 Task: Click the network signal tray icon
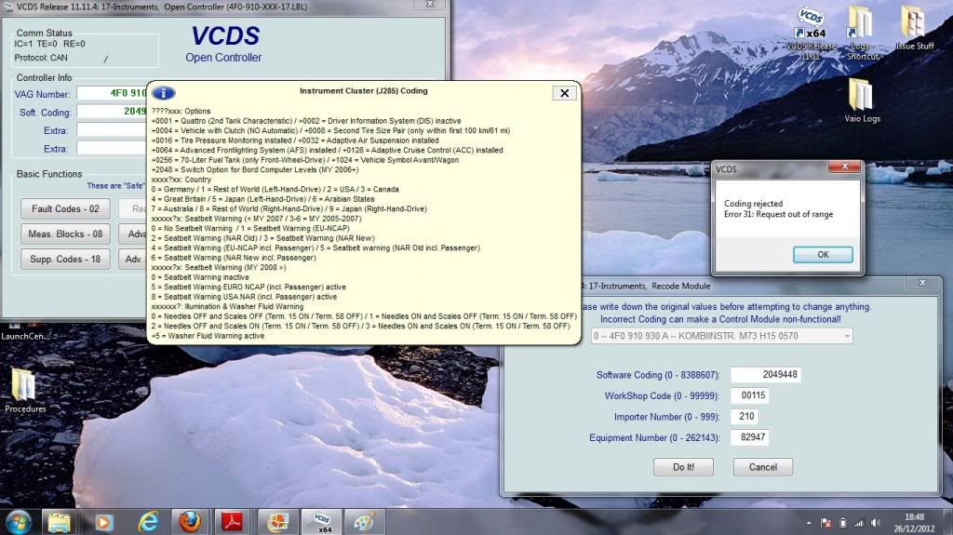(858, 523)
